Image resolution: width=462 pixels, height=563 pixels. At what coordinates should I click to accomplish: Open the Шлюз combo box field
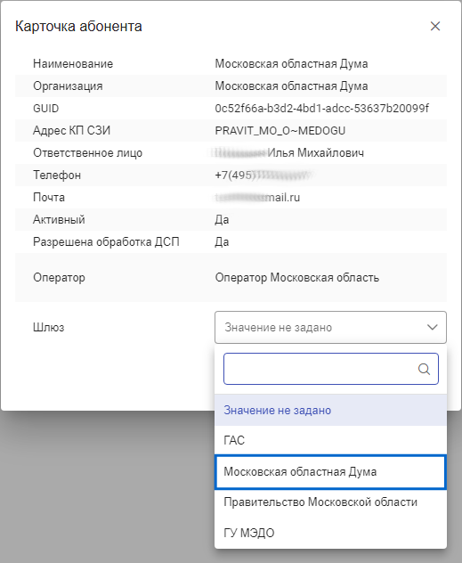click(x=330, y=327)
